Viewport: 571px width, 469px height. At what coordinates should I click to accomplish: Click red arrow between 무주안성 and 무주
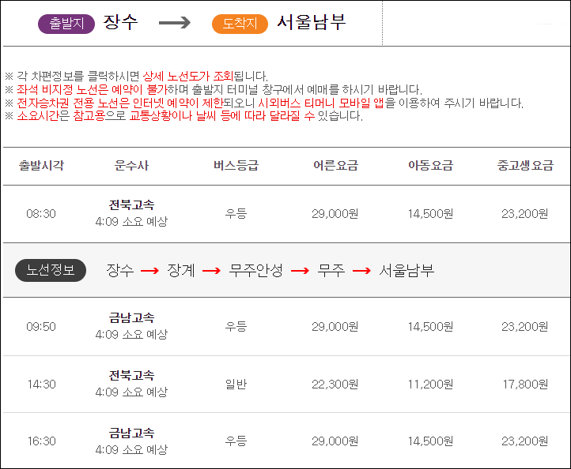[x=300, y=271]
